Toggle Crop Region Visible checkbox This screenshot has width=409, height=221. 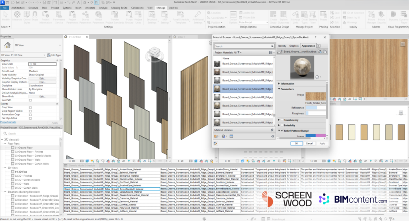point(30,111)
